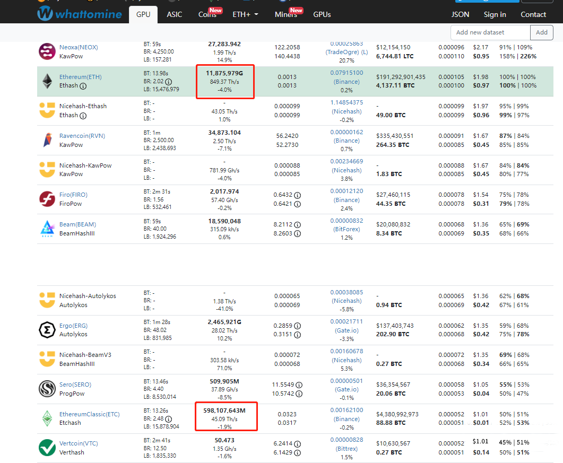Image resolution: width=563 pixels, height=463 pixels.
Task: Open the Miners tab
Action: tap(286, 14)
